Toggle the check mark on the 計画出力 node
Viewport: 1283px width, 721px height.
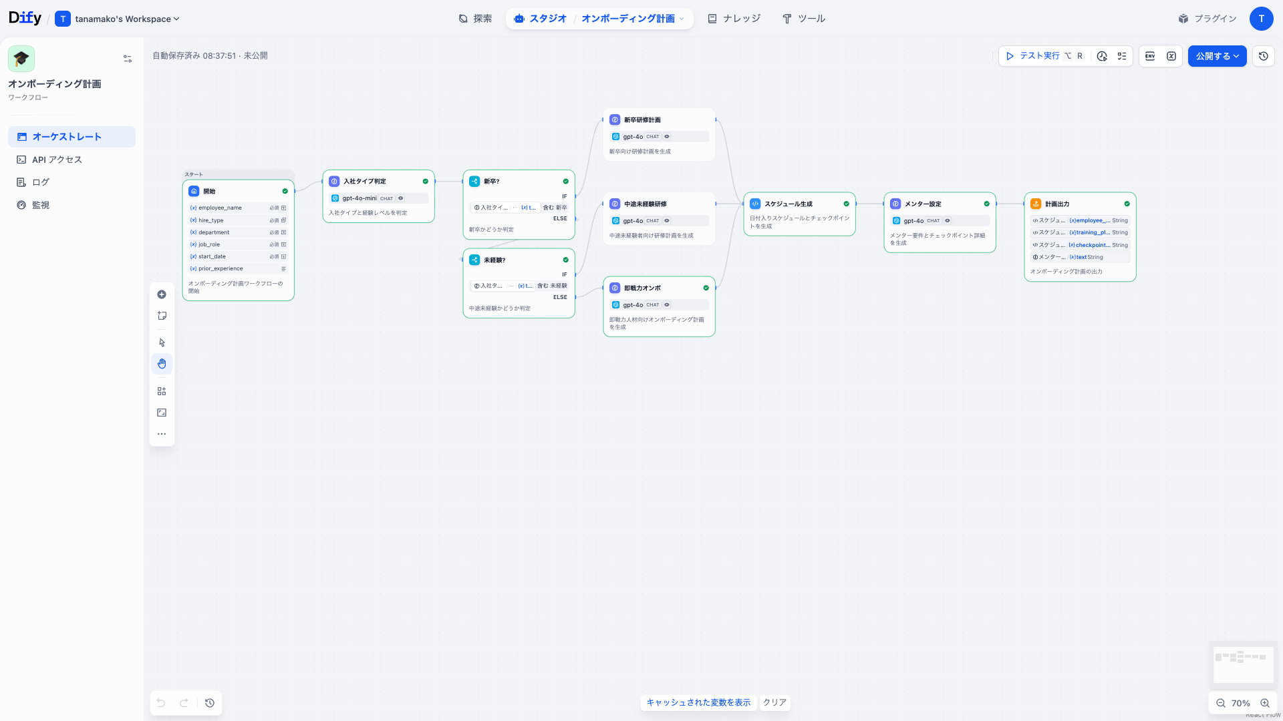coord(1127,204)
